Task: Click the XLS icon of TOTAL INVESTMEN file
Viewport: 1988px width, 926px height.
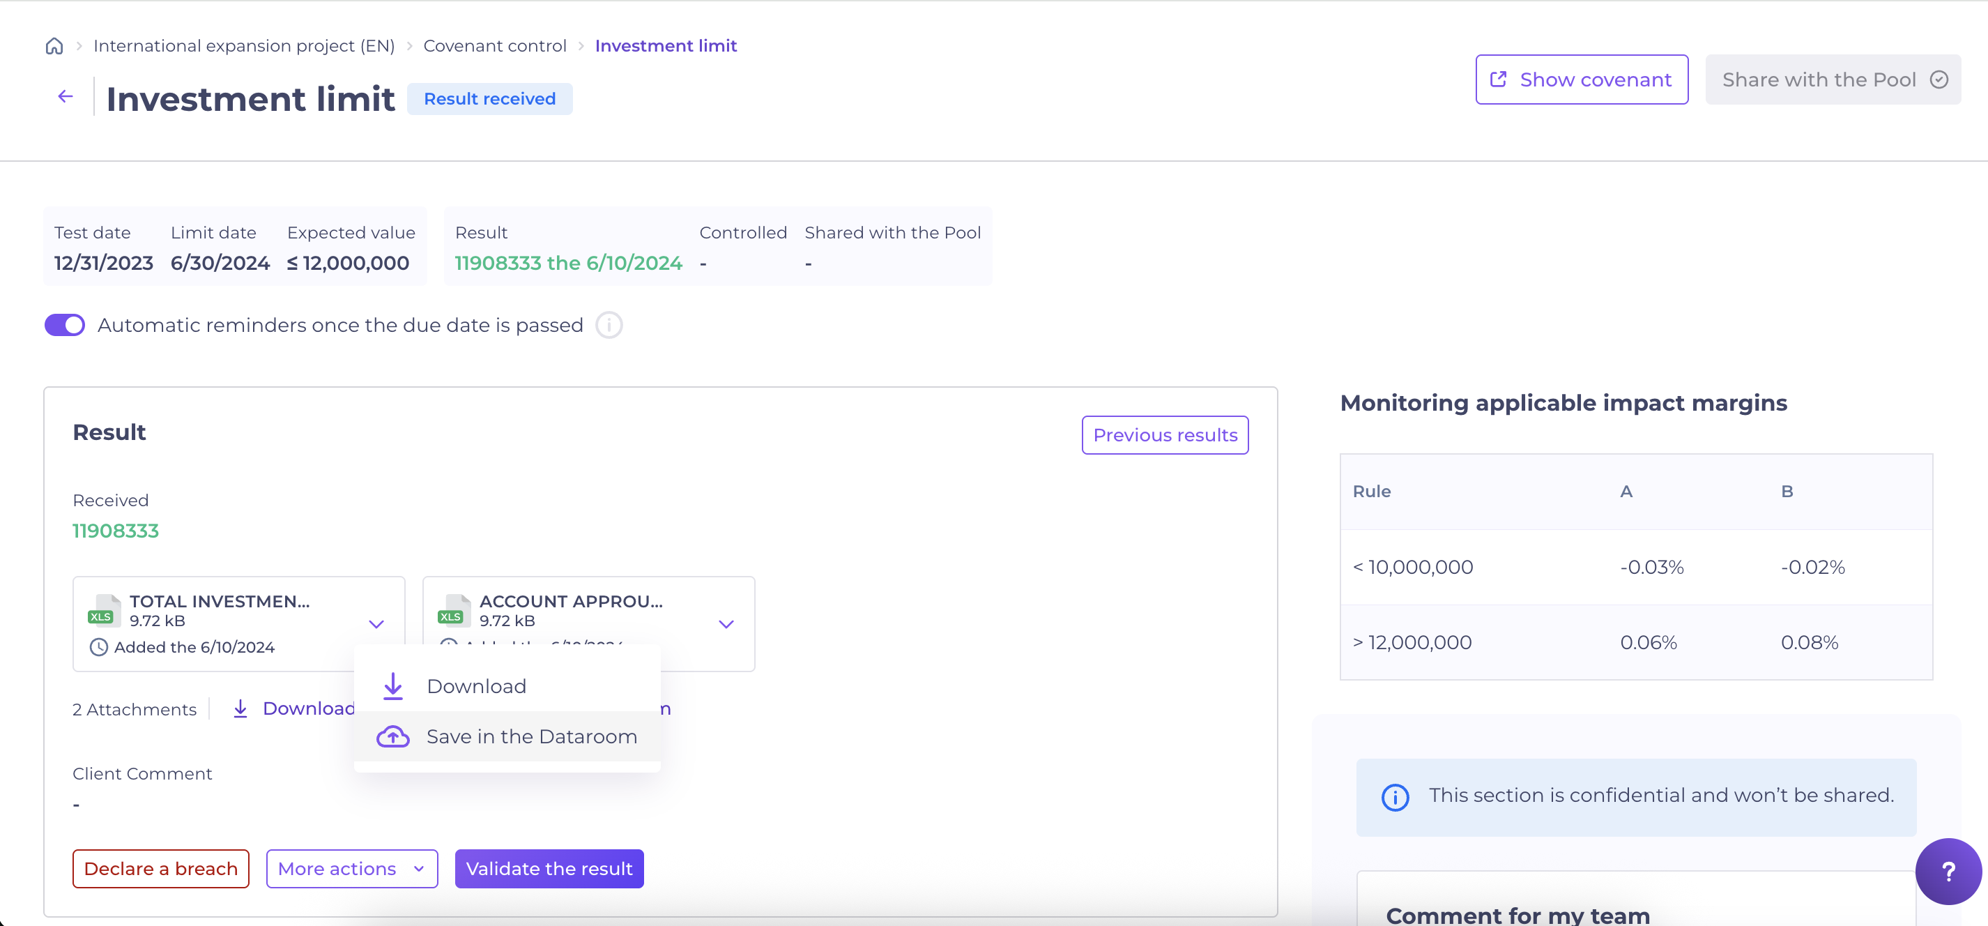Action: pos(104,610)
